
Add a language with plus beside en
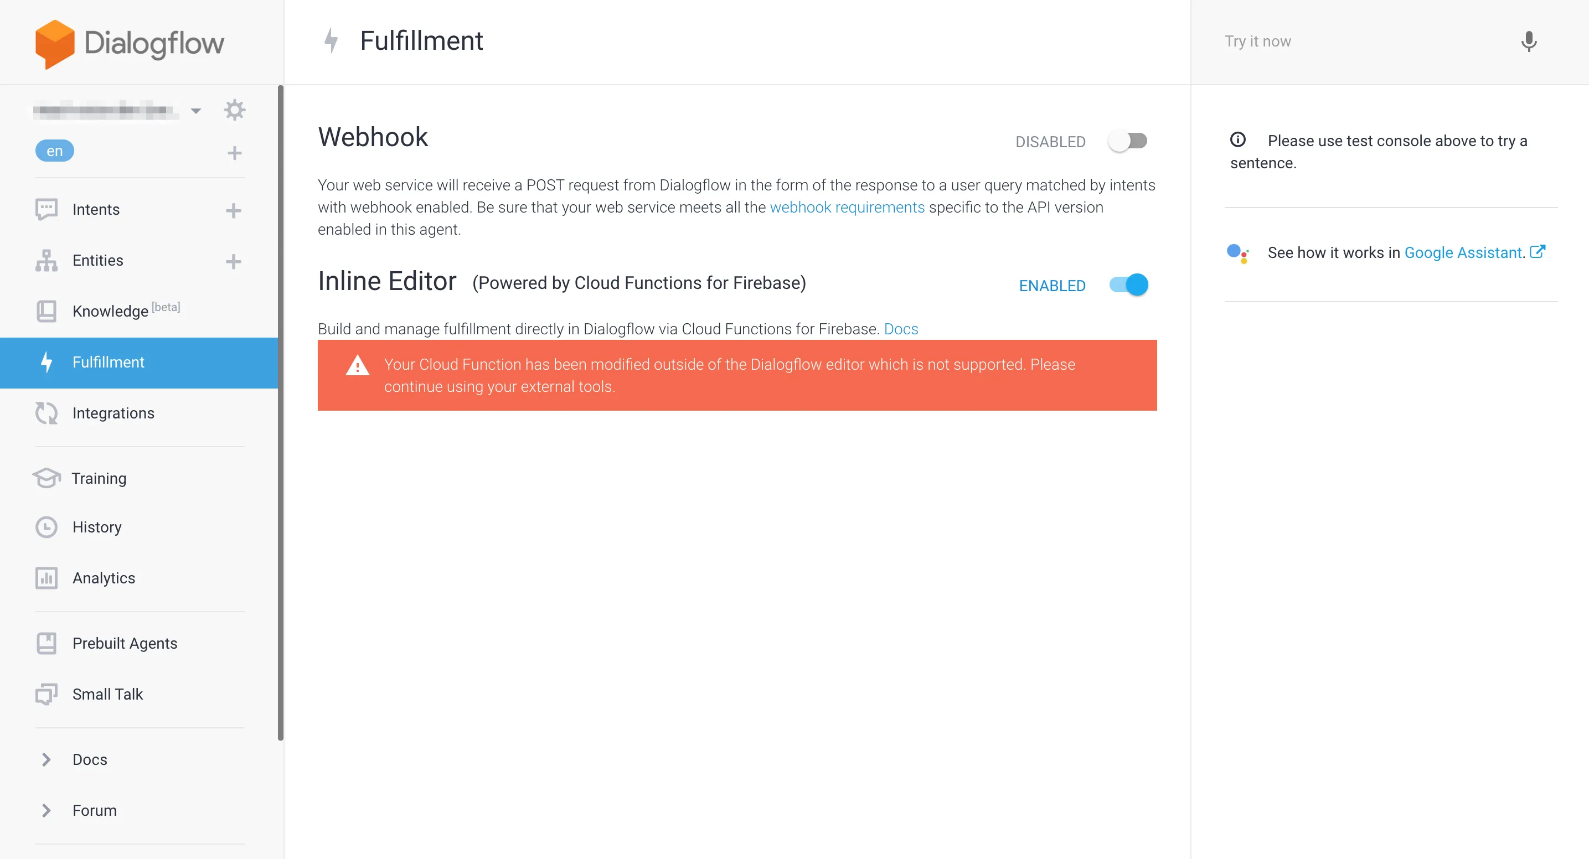coord(234,153)
